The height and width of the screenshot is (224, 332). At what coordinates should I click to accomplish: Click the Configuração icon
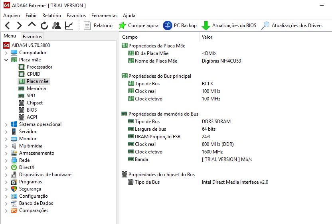tap(14, 196)
